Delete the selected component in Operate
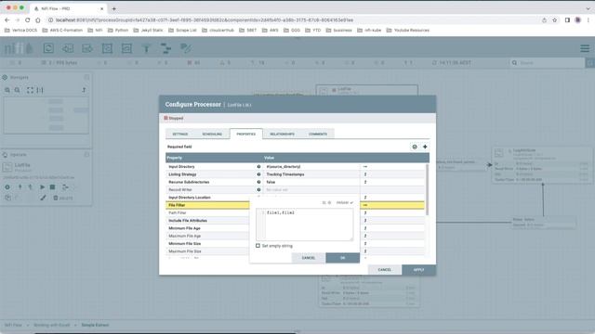This screenshot has height=334, width=595. pos(62,198)
